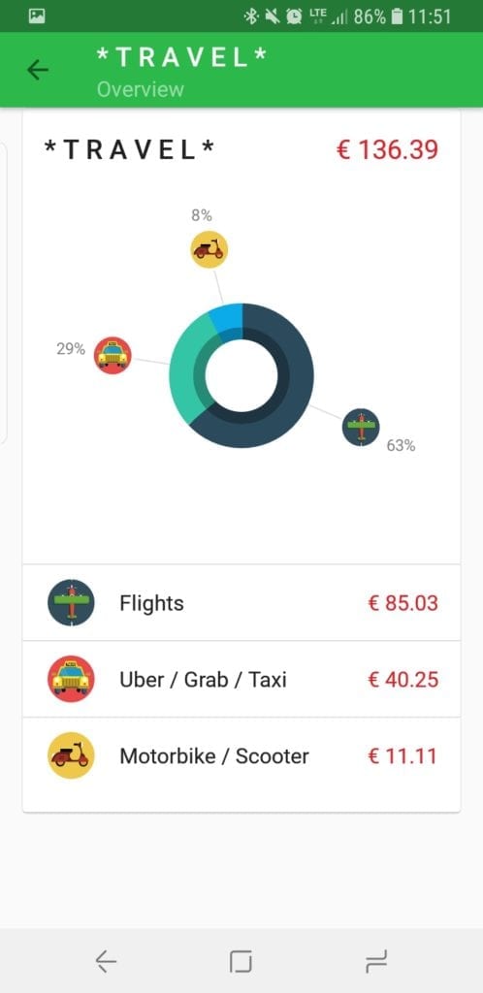Tap the battery indicator in status bar
483x993 pixels.
coord(397,16)
